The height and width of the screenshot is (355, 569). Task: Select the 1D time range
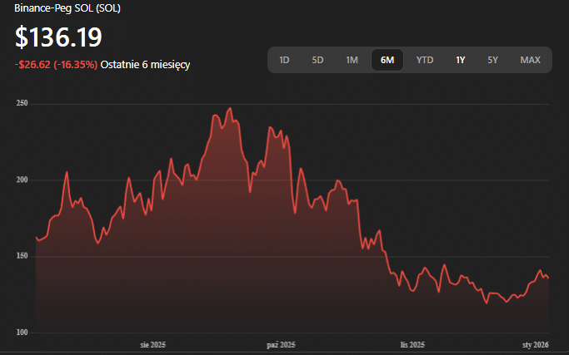[x=284, y=60]
